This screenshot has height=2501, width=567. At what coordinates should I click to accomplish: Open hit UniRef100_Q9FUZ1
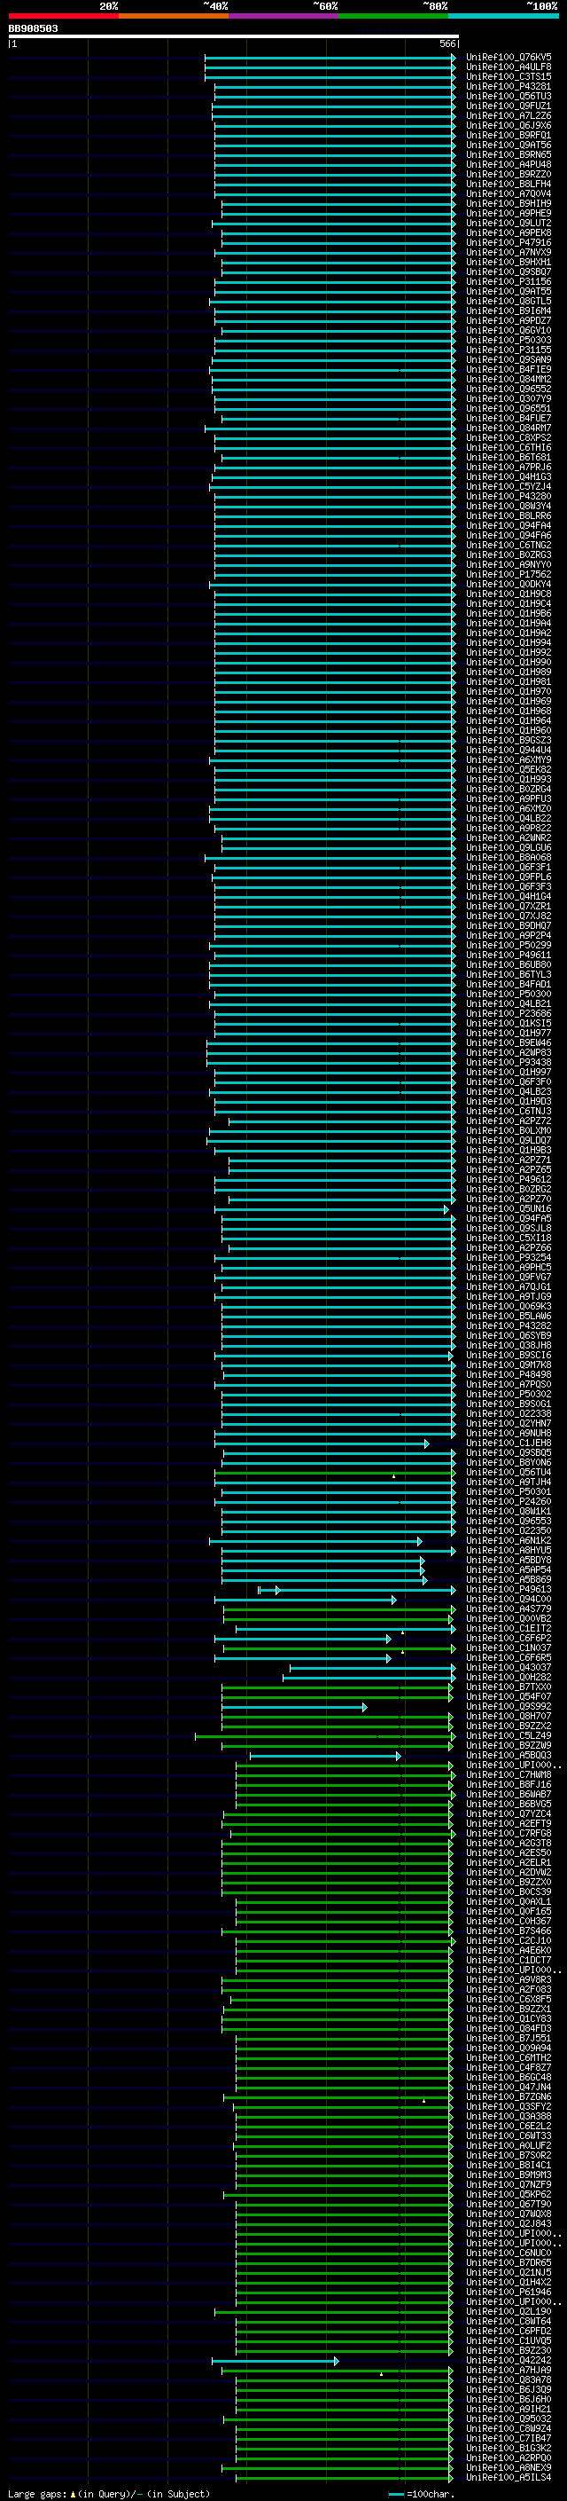coord(509,106)
